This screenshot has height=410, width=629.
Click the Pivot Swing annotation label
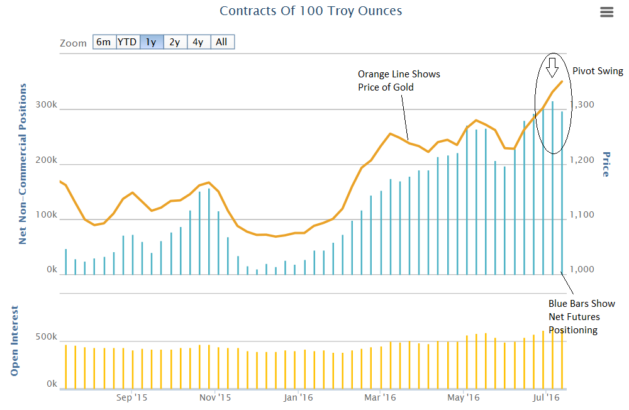pos(598,72)
